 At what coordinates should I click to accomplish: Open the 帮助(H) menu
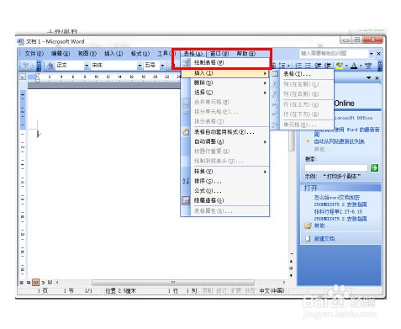coord(245,53)
